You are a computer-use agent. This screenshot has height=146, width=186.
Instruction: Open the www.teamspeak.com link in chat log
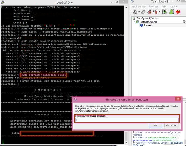click(142, 140)
